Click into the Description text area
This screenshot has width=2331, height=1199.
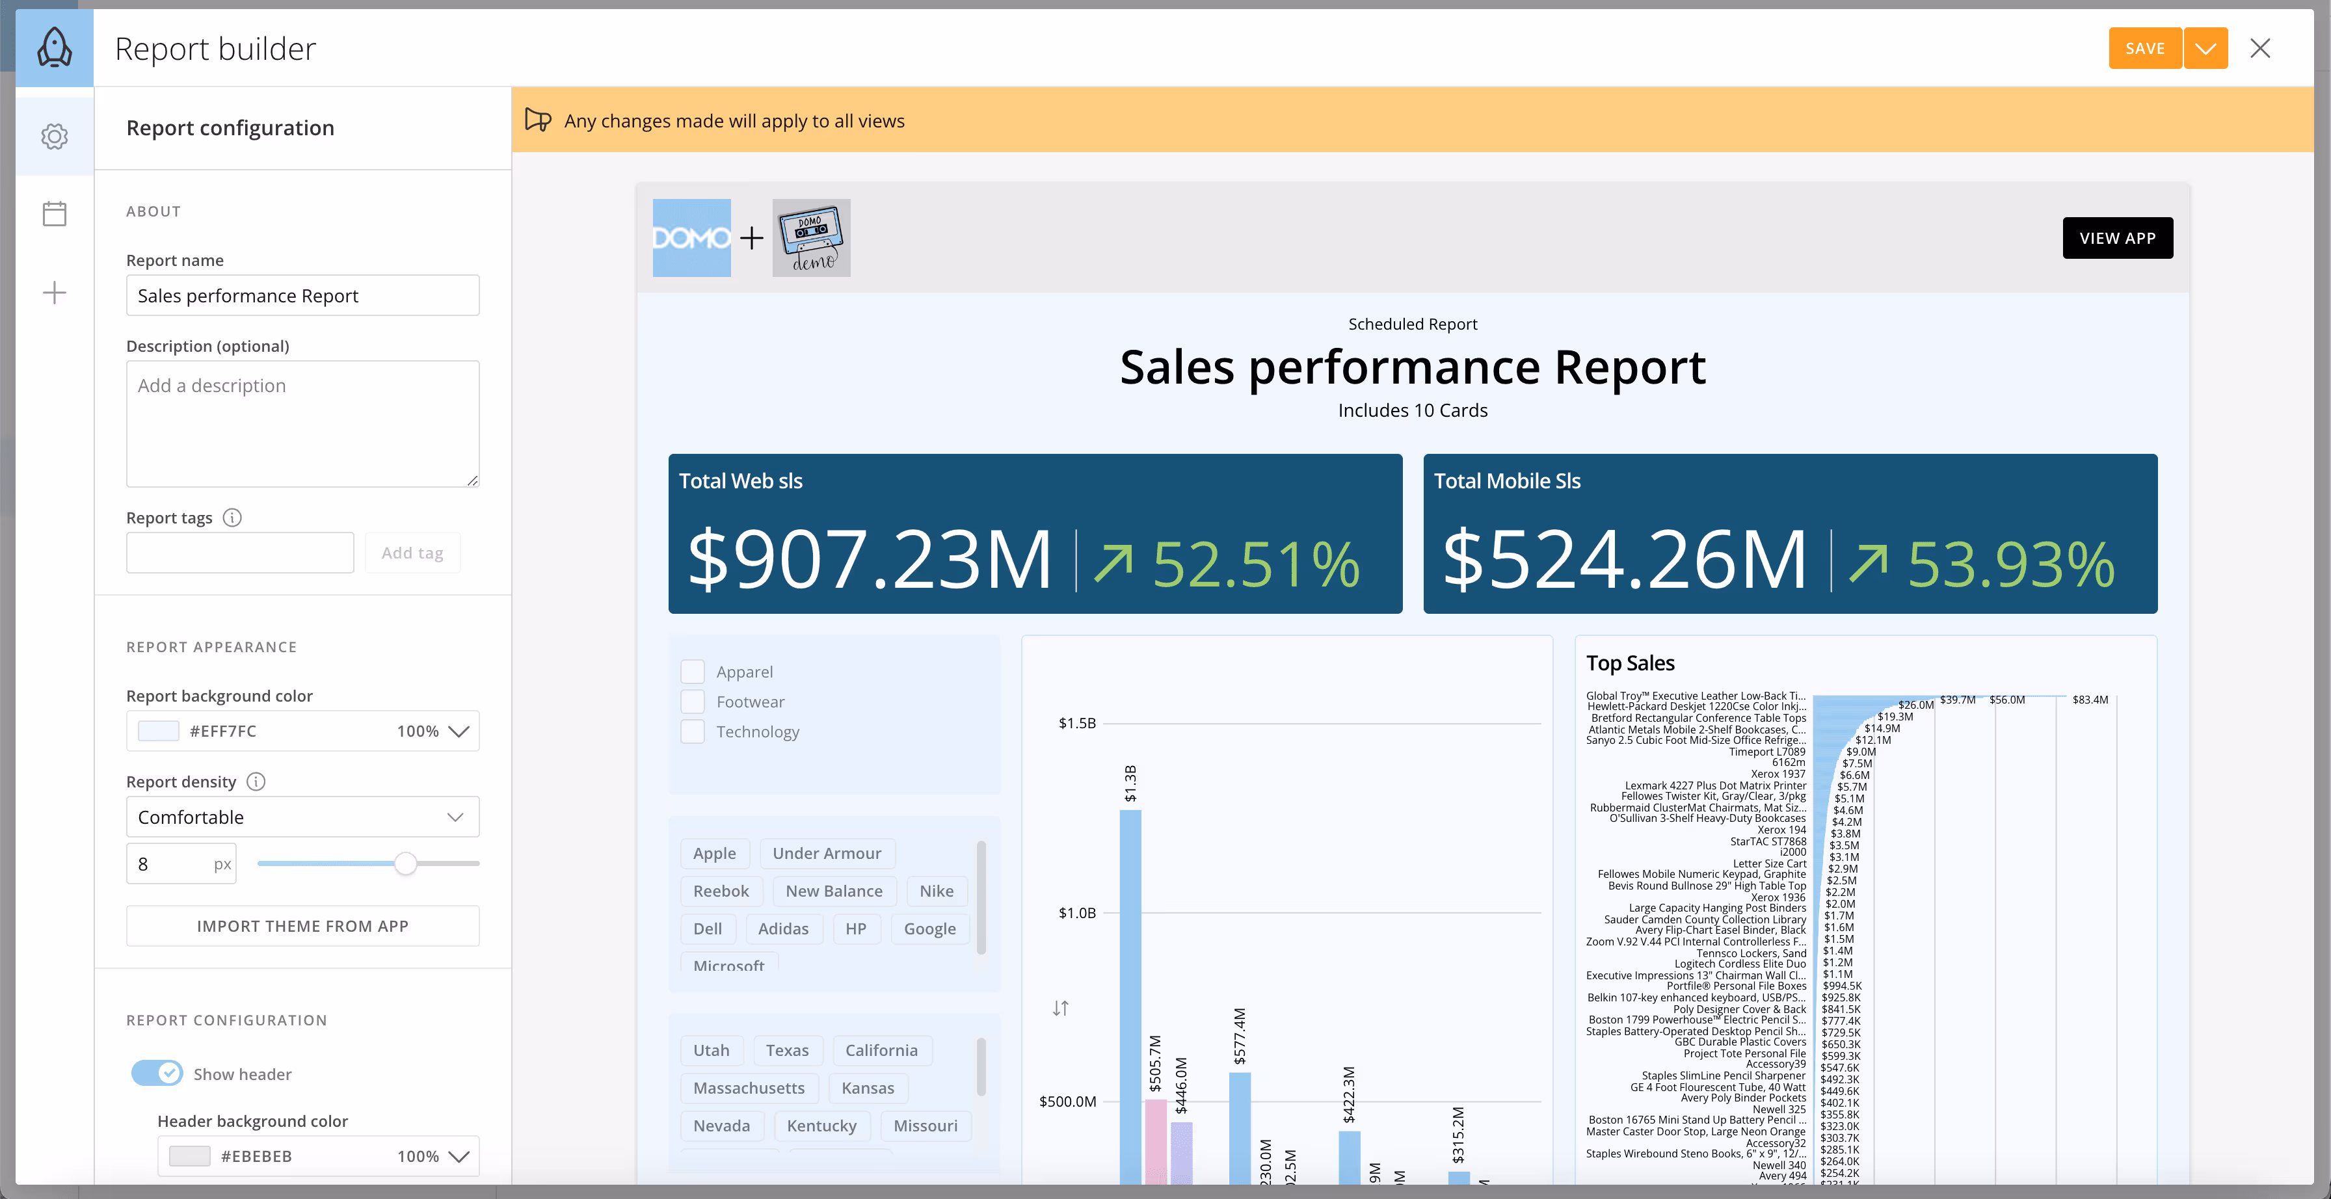[x=302, y=423]
